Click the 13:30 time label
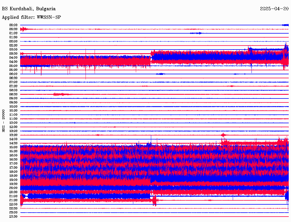The image size is (291, 222). pos(13,135)
